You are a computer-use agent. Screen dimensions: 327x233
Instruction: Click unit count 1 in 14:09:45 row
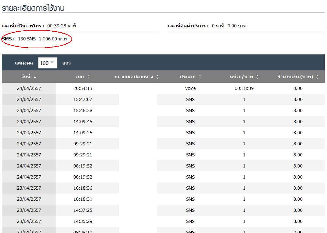point(244,122)
